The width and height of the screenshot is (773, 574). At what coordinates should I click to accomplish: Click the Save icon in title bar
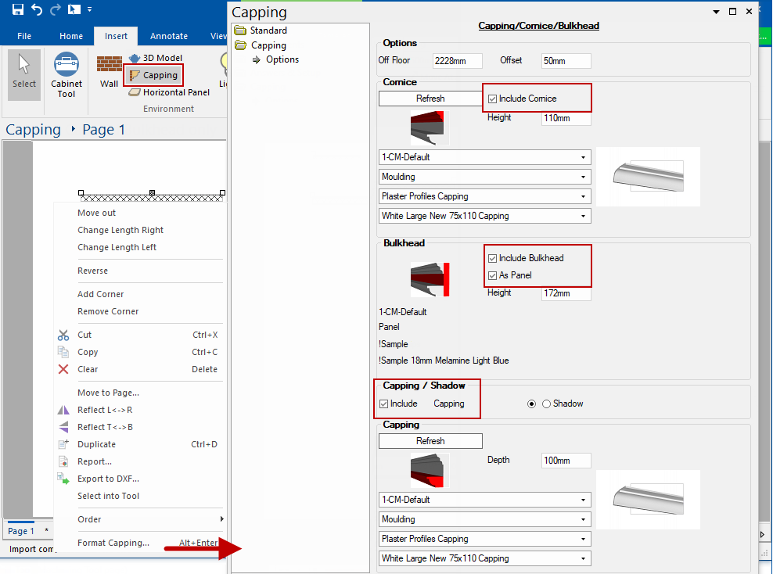[17, 10]
